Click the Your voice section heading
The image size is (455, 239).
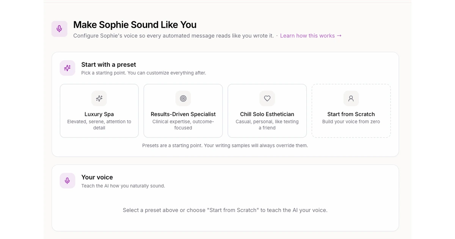[x=97, y=177]
